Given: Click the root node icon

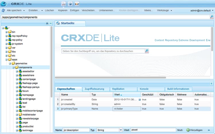Looking at the screenshot, I should [6, 28].
